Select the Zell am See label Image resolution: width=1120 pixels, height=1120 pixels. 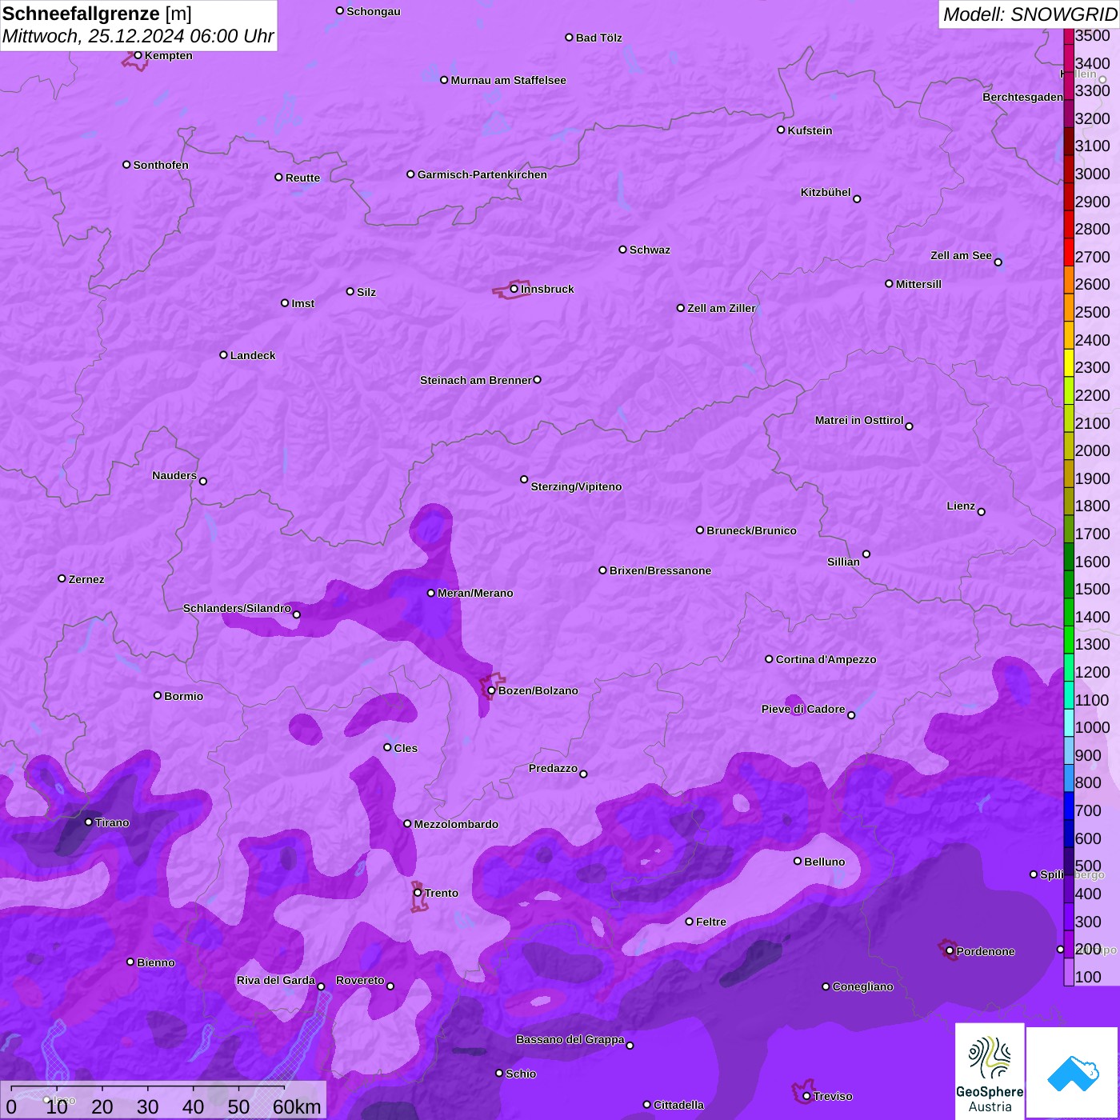[961, 255]
